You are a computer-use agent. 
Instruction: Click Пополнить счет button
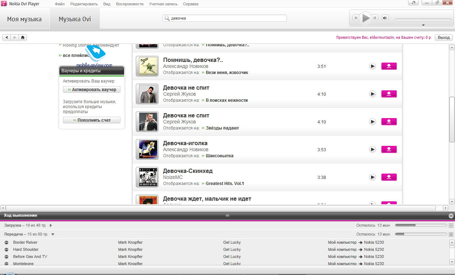[x=92, y=120]
